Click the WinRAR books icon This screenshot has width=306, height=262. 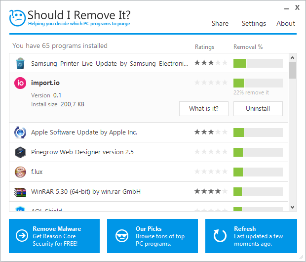[20, 192]
